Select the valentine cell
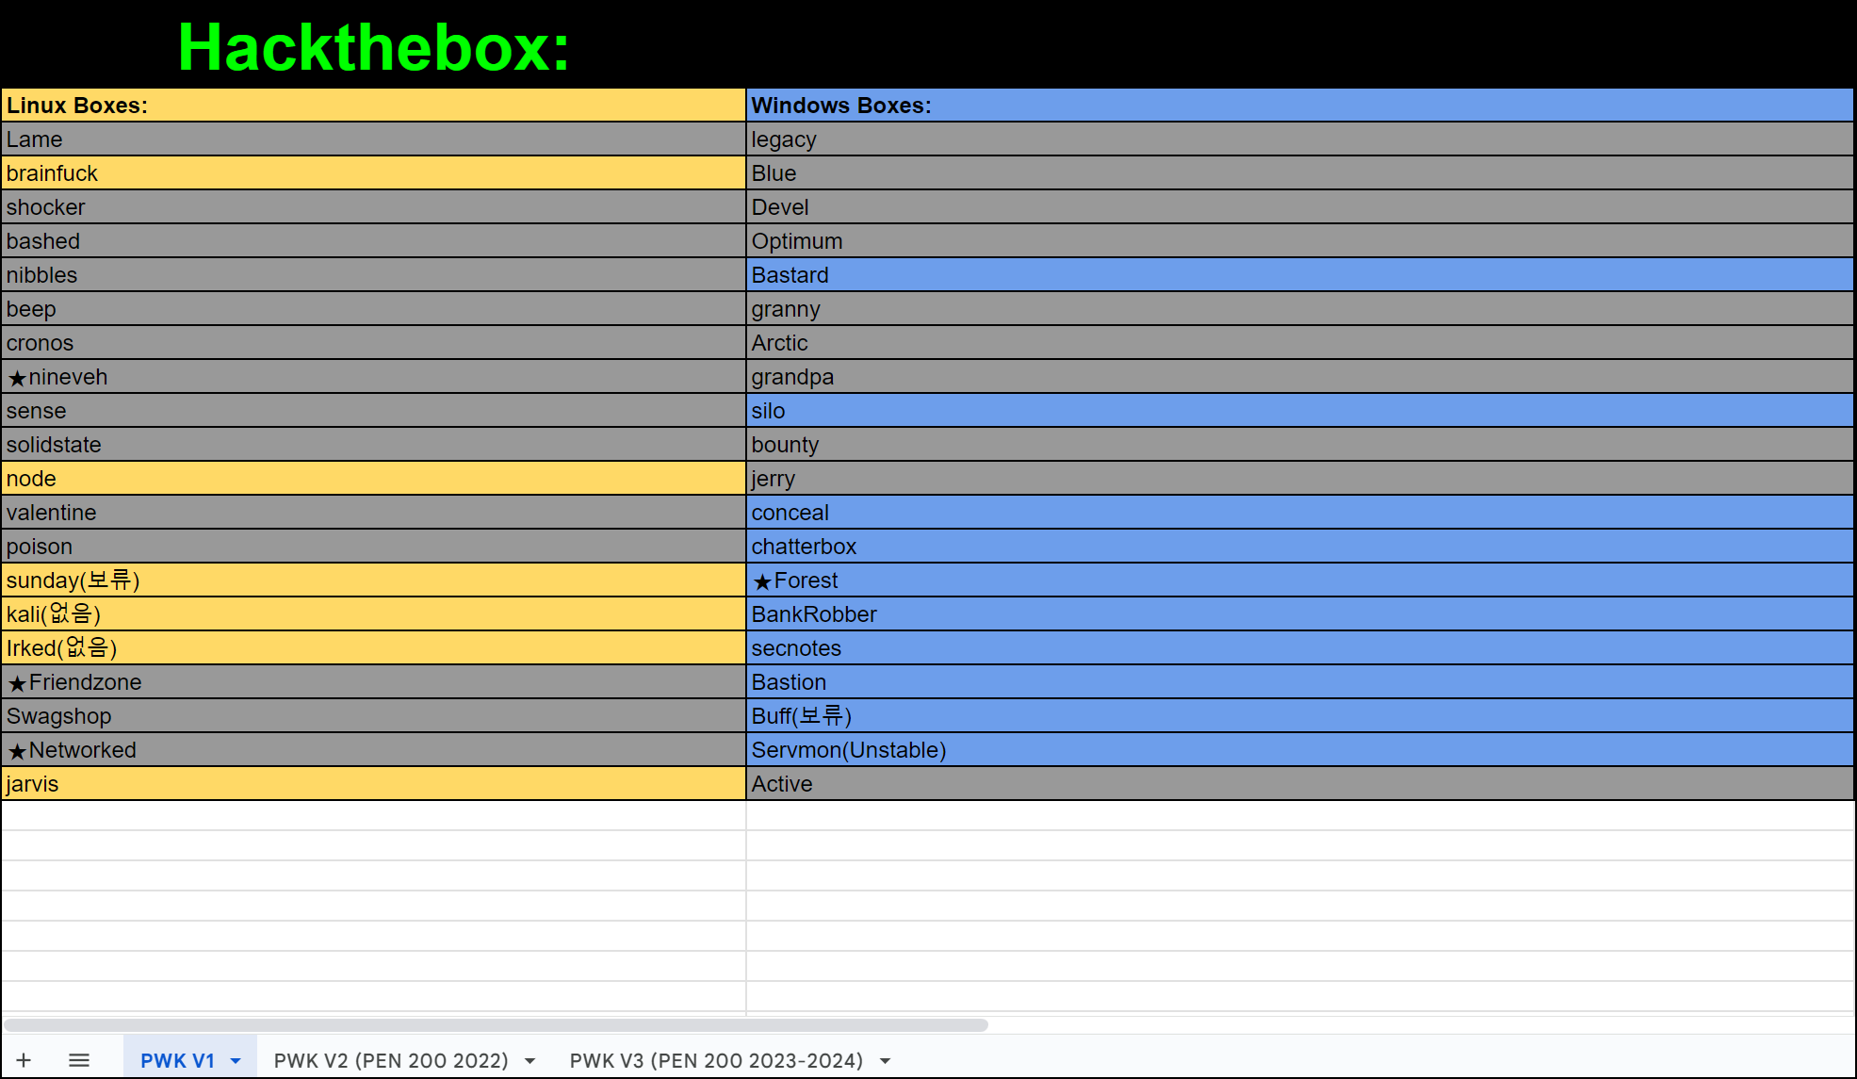This screenshot has height=1079, width=1857. 373,513
